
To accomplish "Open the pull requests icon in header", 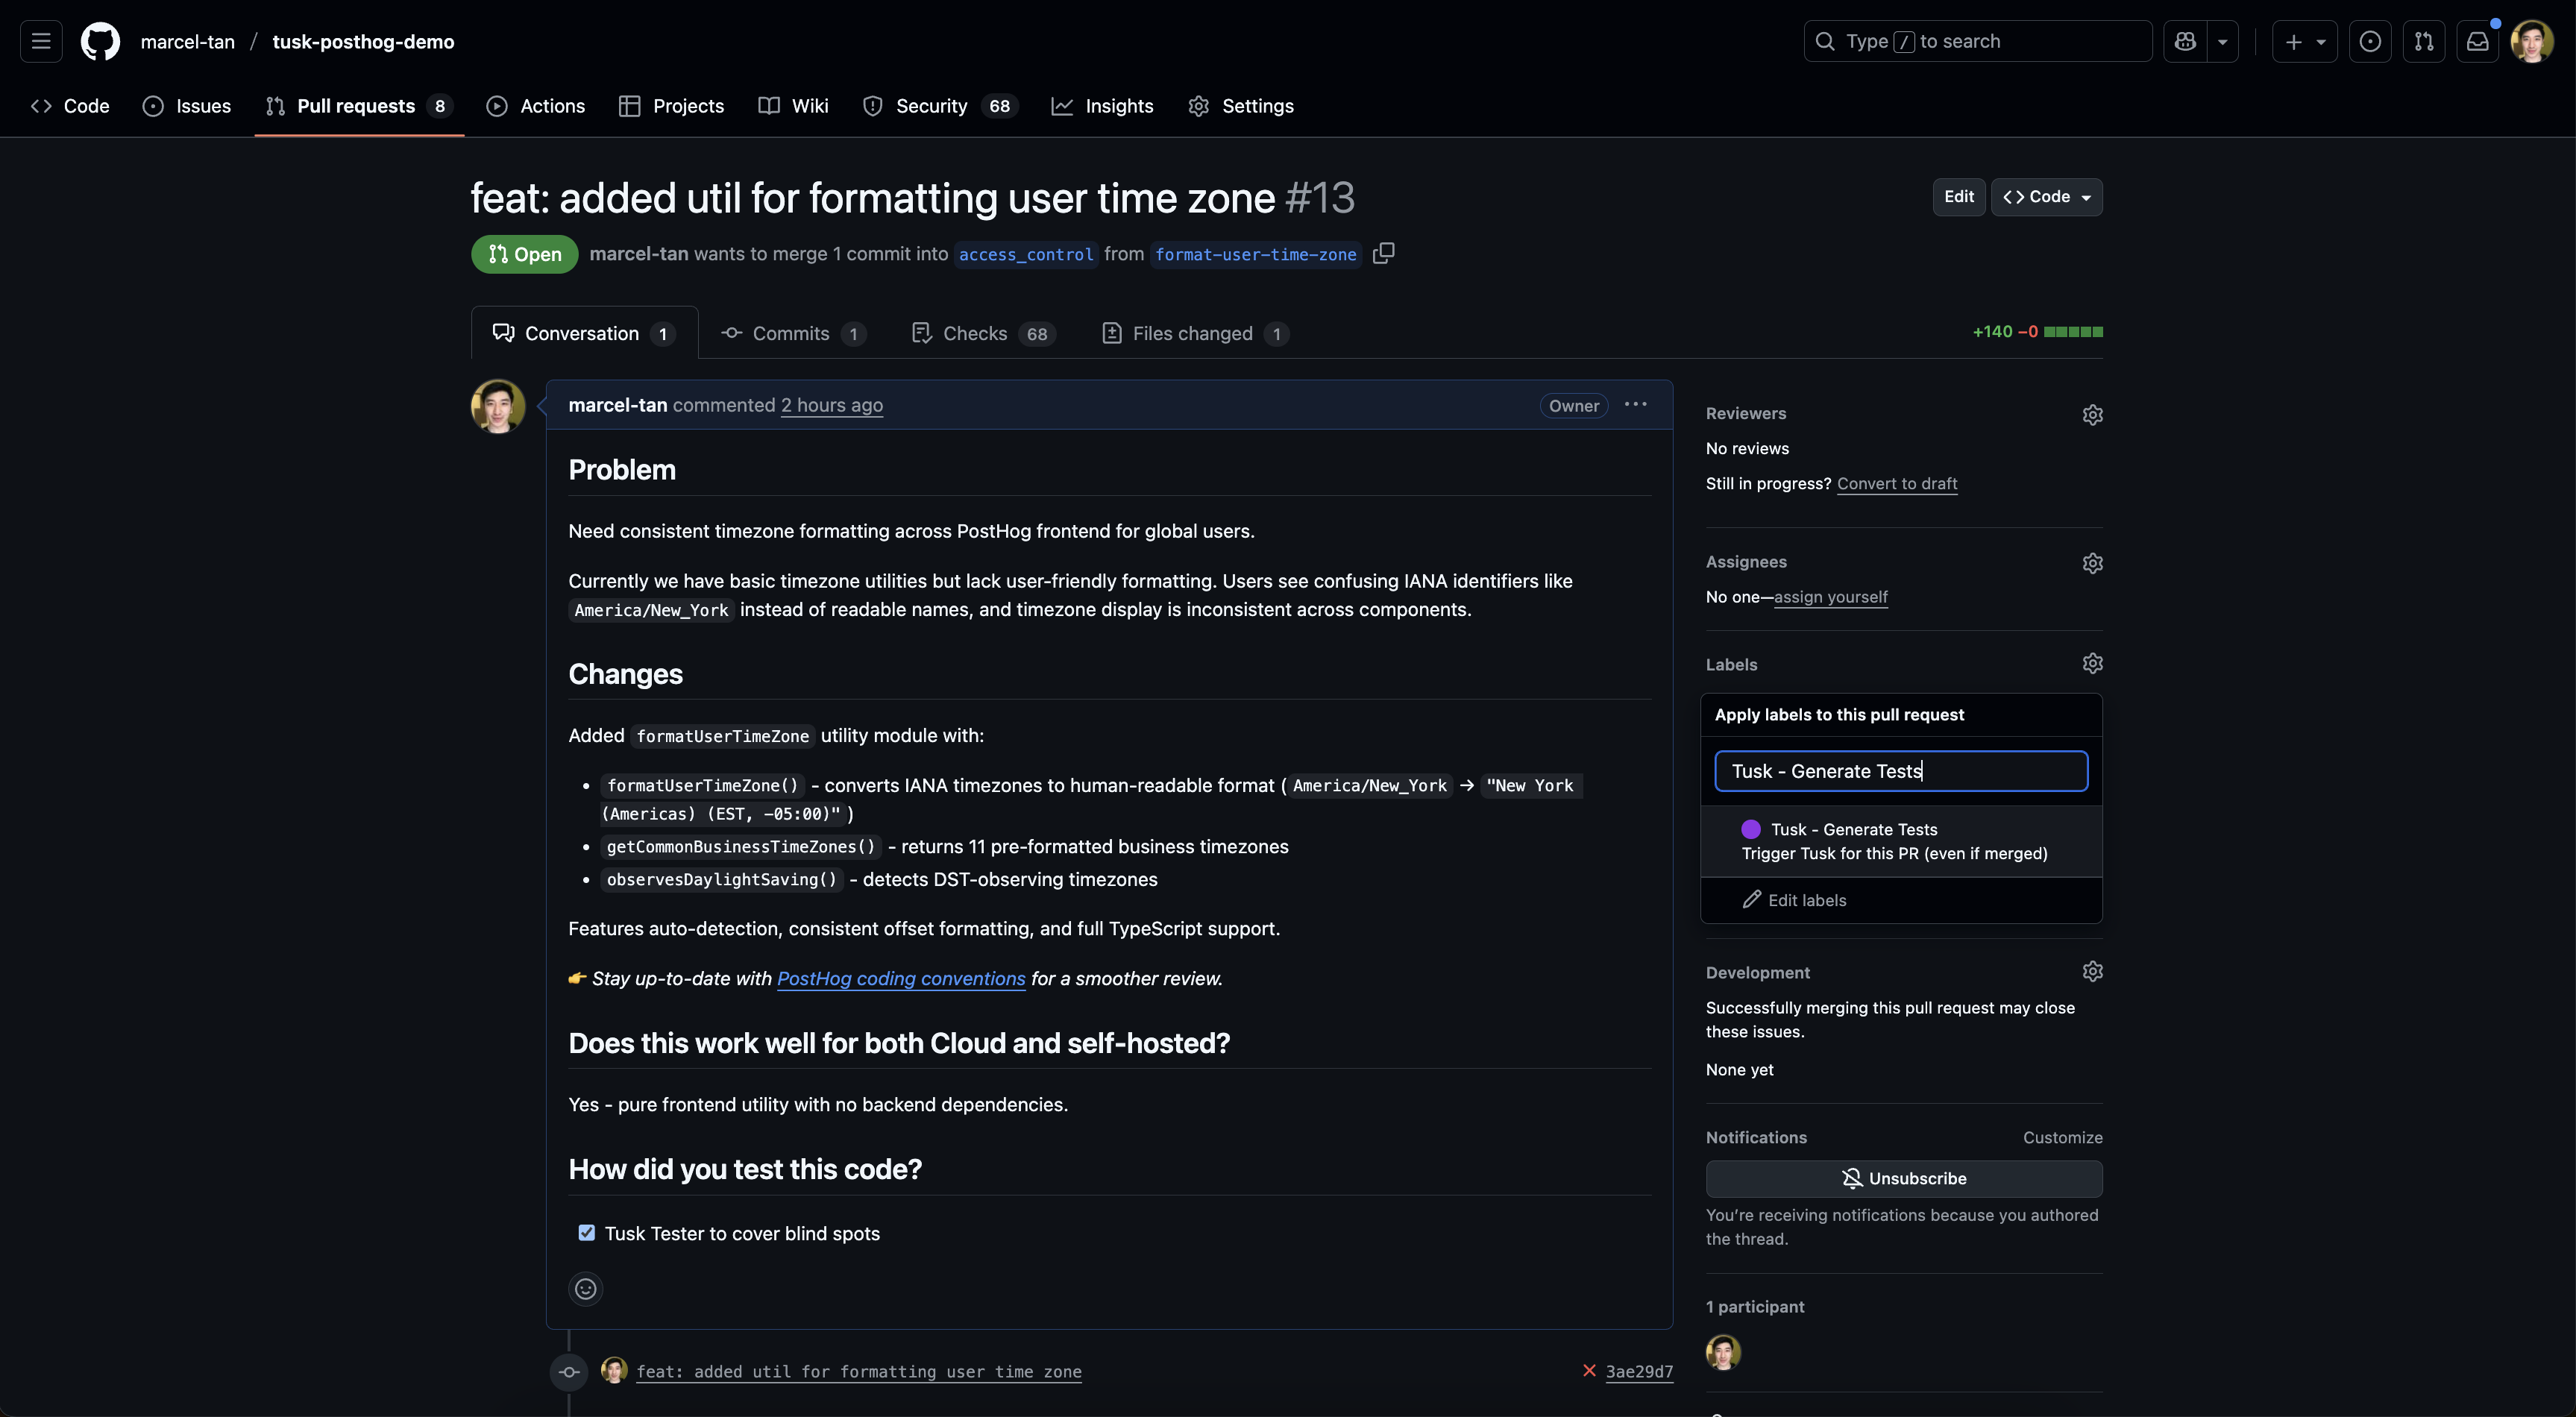I will click(2424, 41).
